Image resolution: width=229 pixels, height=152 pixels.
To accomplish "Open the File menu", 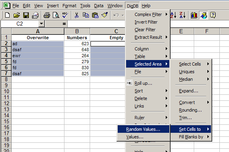I will tap(16, 6).
